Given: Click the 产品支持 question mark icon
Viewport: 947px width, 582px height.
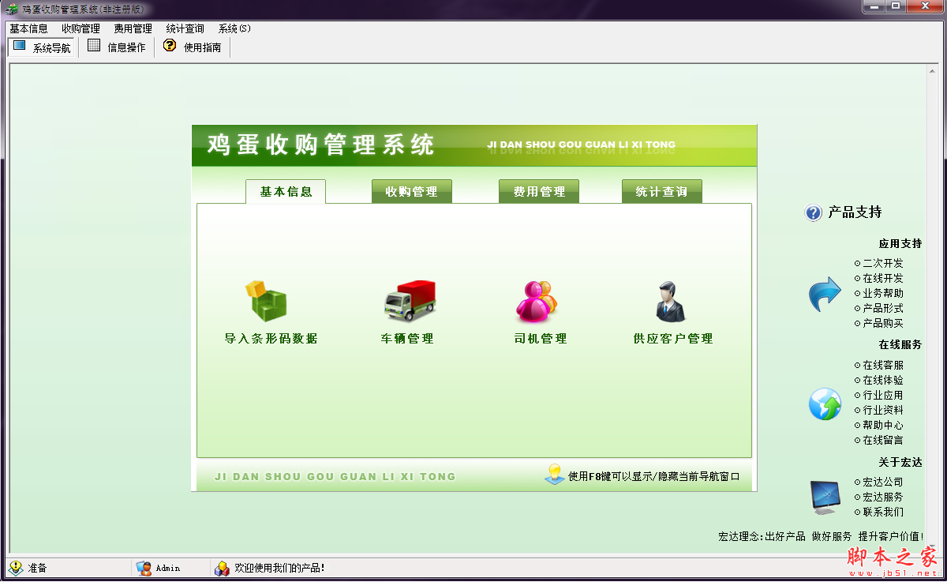Looking at the screenshot, I should click(813, 212).
